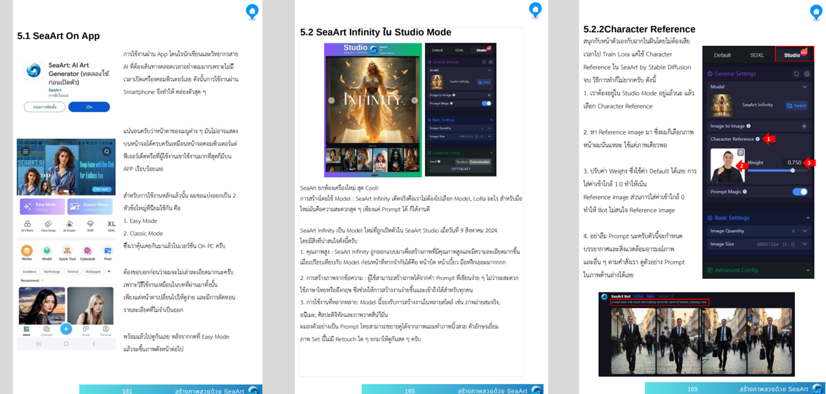Tap the Try Now button on the phone banner
This screenshot has width=826, height=394.
pos(102,190)
